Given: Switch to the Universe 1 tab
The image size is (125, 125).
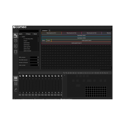Looking at the screenshot, I should tap(45, 31).
